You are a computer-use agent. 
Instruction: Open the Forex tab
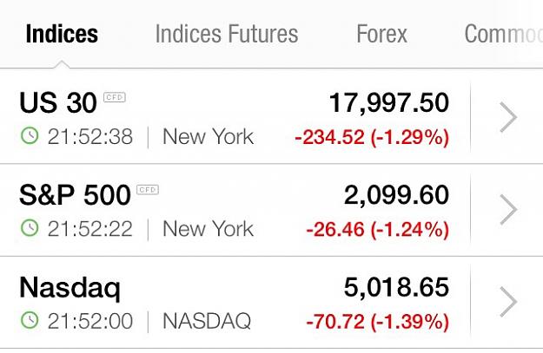point(382,34)
